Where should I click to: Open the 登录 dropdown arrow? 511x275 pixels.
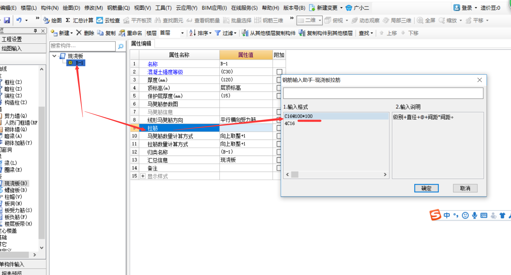[x=476, y=8]
